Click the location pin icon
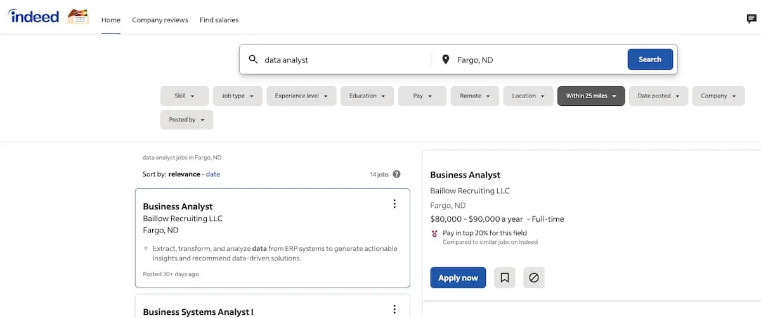 pos(446,60)
